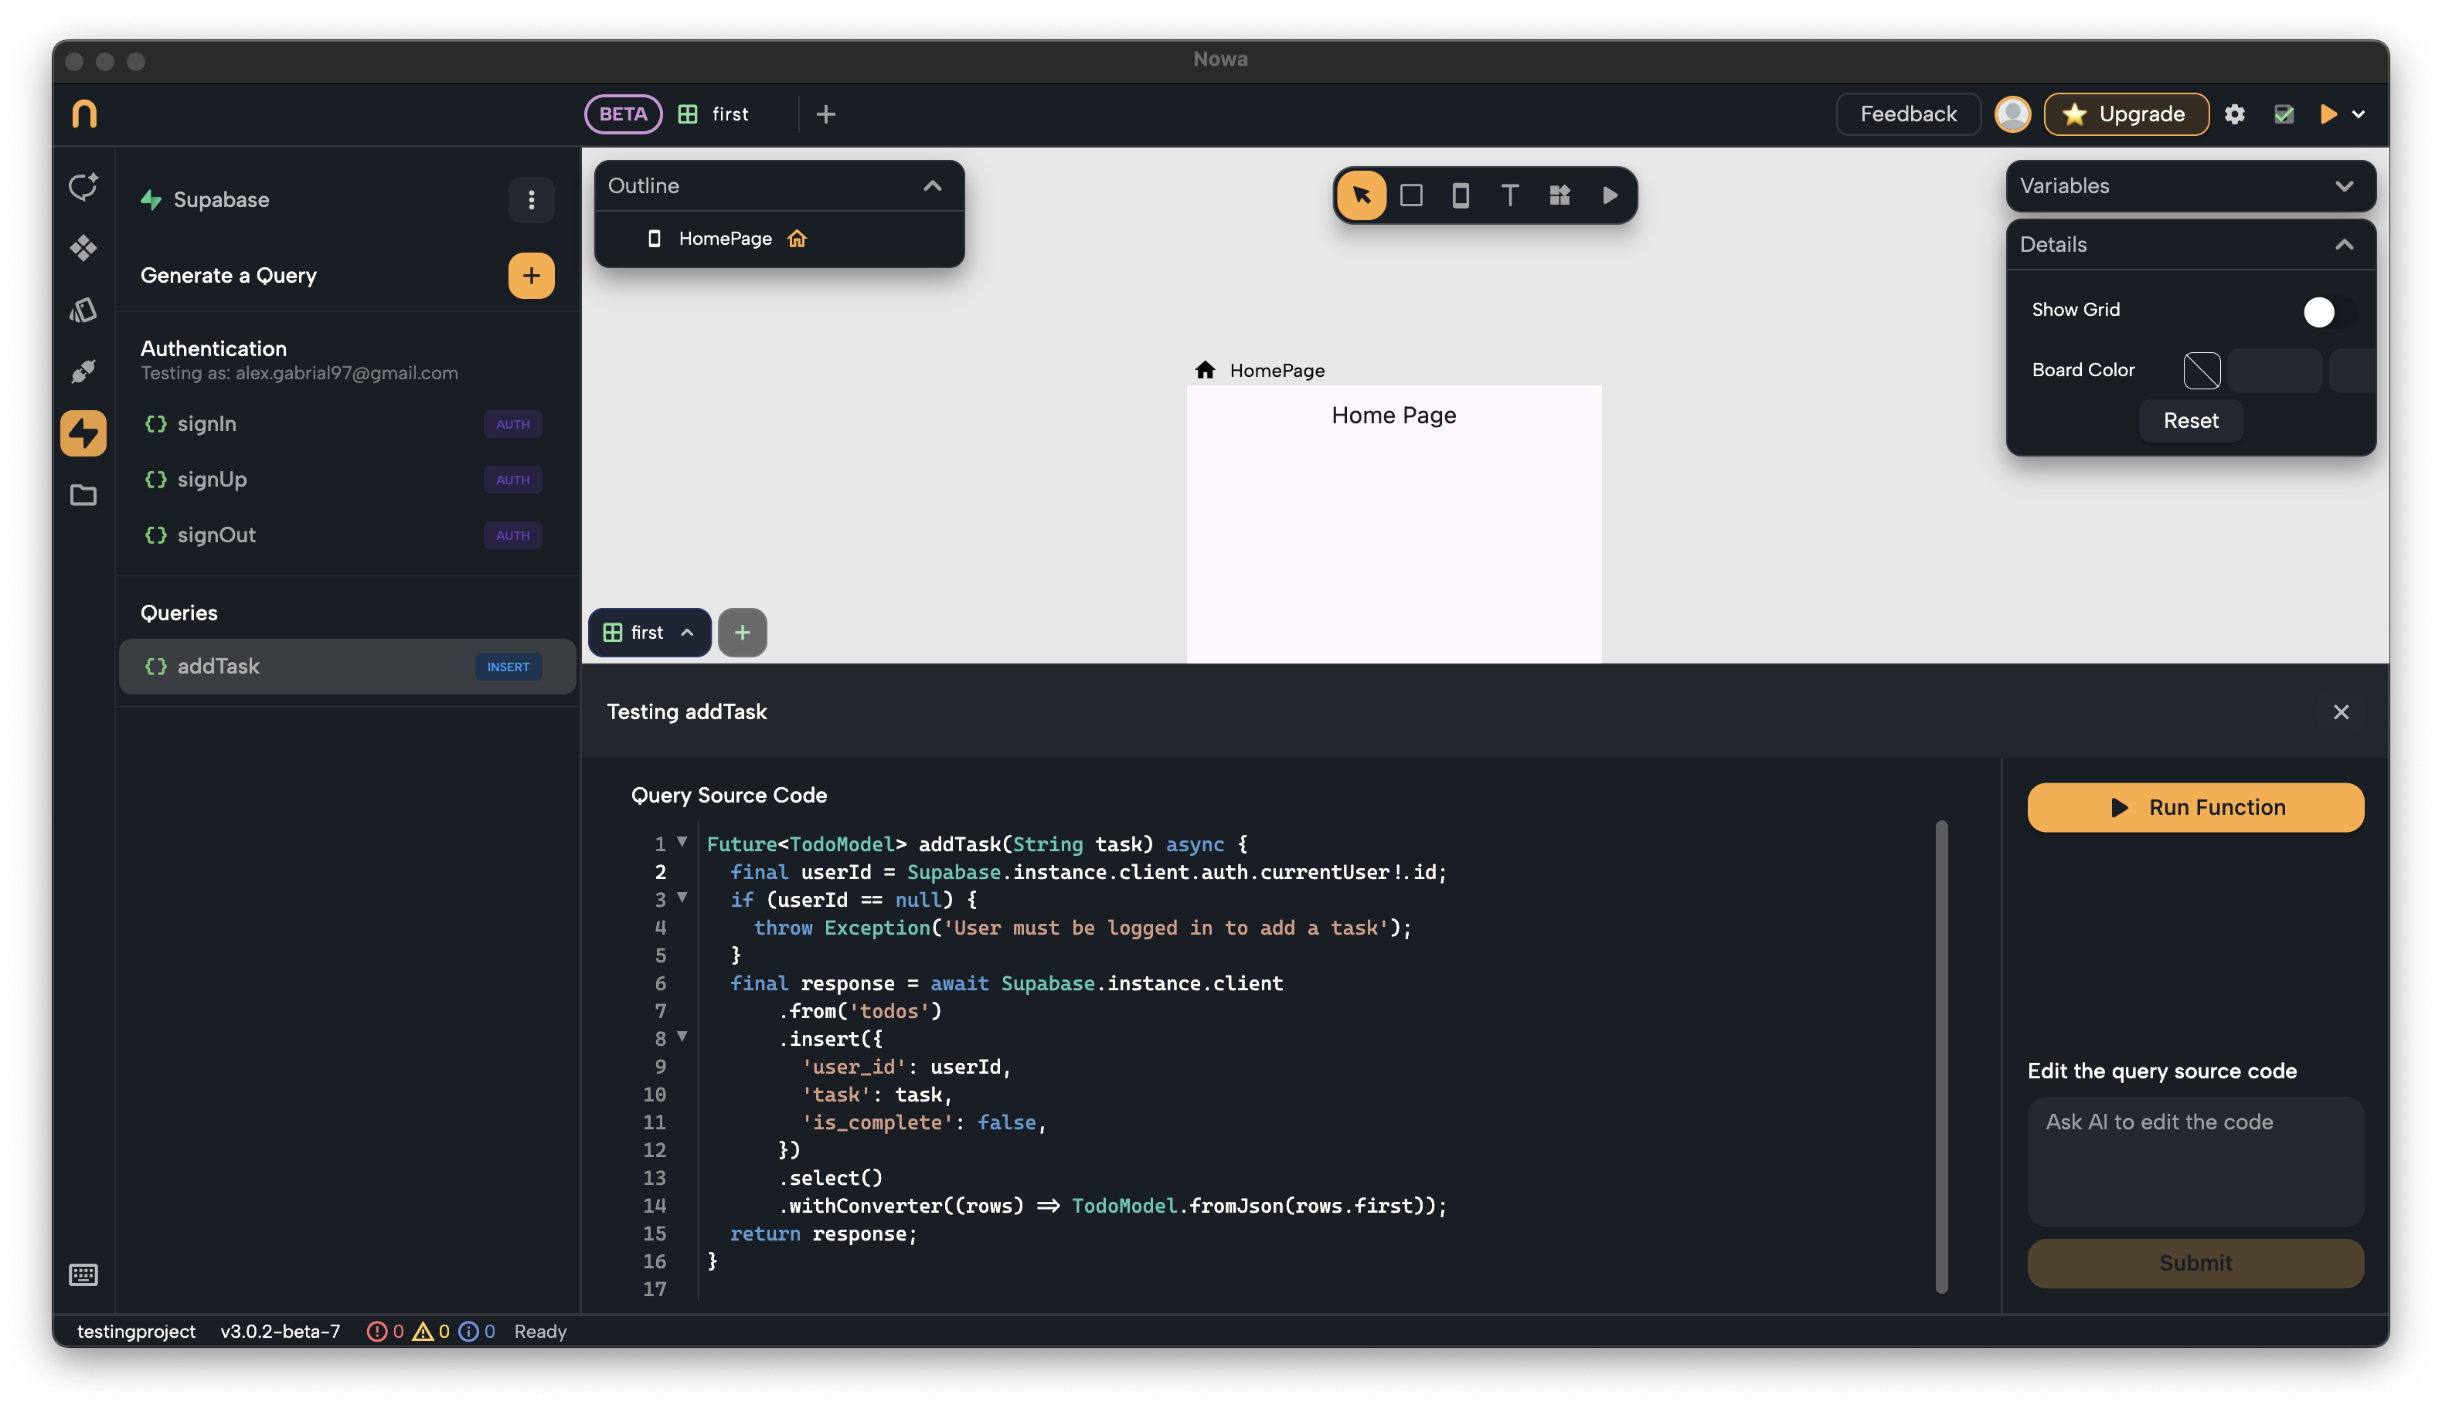Open the widgets tool in canvas toolbar
Screen dimensions: 2442x1412
pos(1559,195)
